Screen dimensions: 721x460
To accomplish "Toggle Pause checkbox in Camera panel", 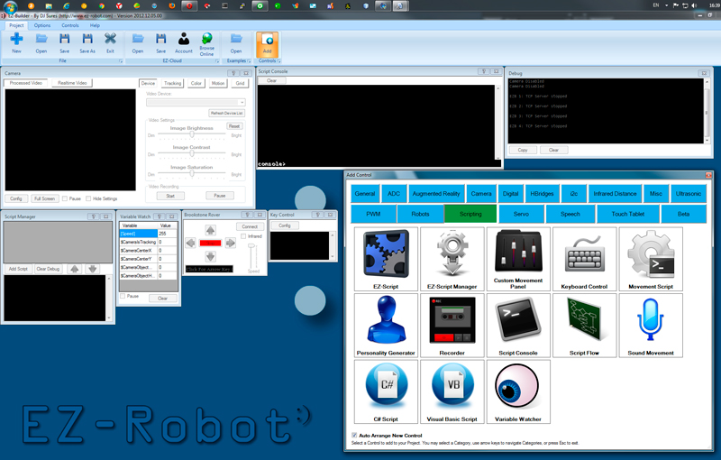I will pyautogui.click(x=65, y=198).
